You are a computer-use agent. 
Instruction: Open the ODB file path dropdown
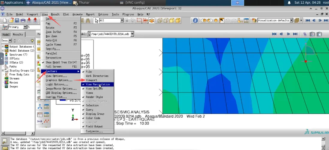click(x=132, y=34)
